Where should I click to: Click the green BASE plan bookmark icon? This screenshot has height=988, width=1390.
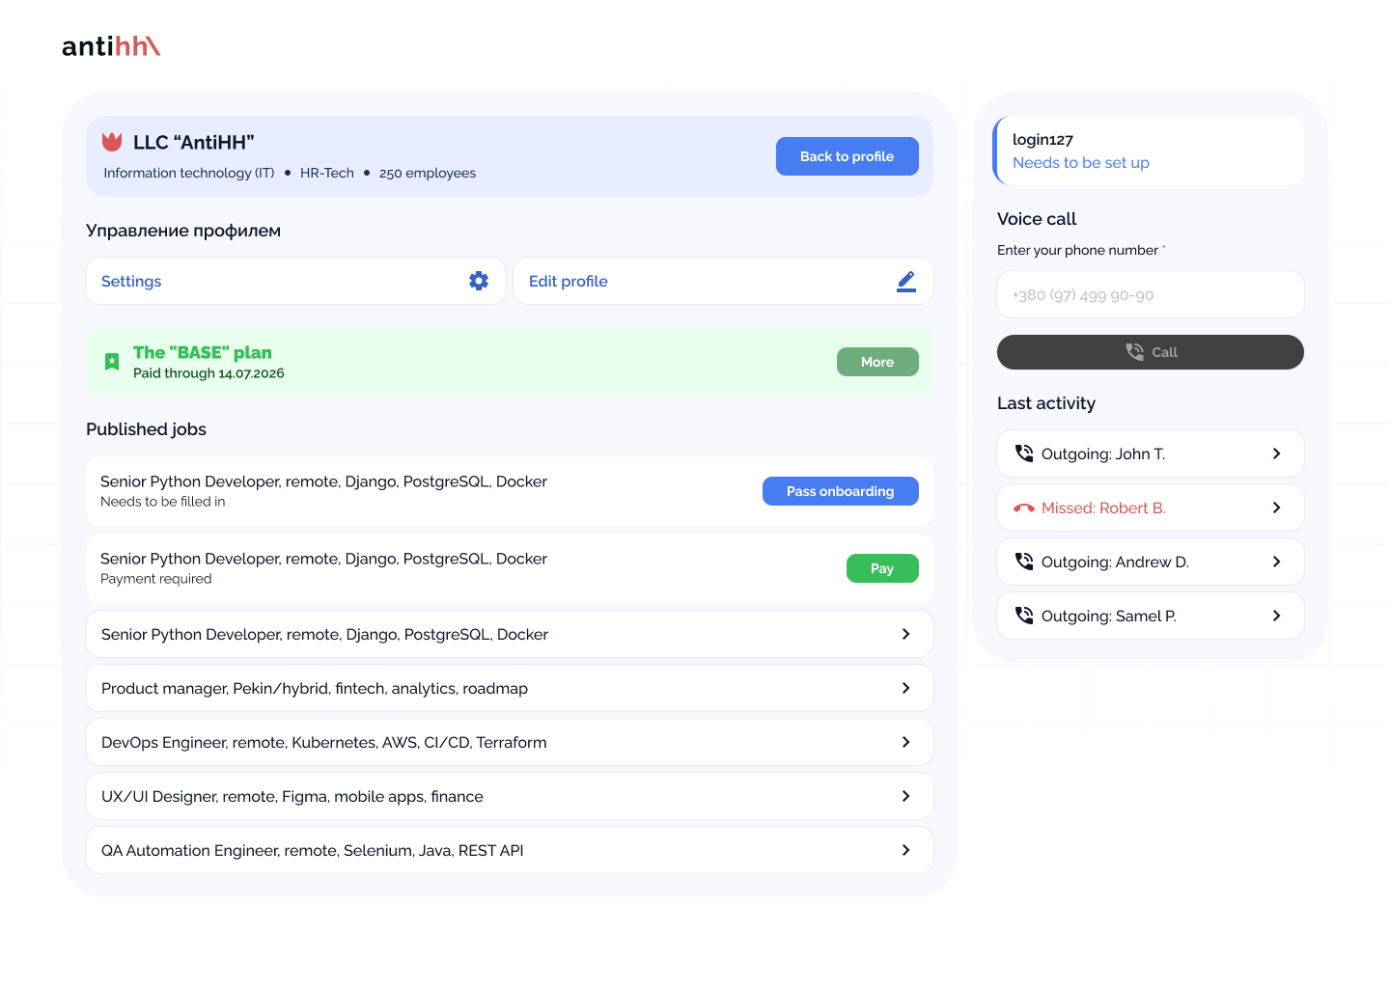tap(112, 362)
